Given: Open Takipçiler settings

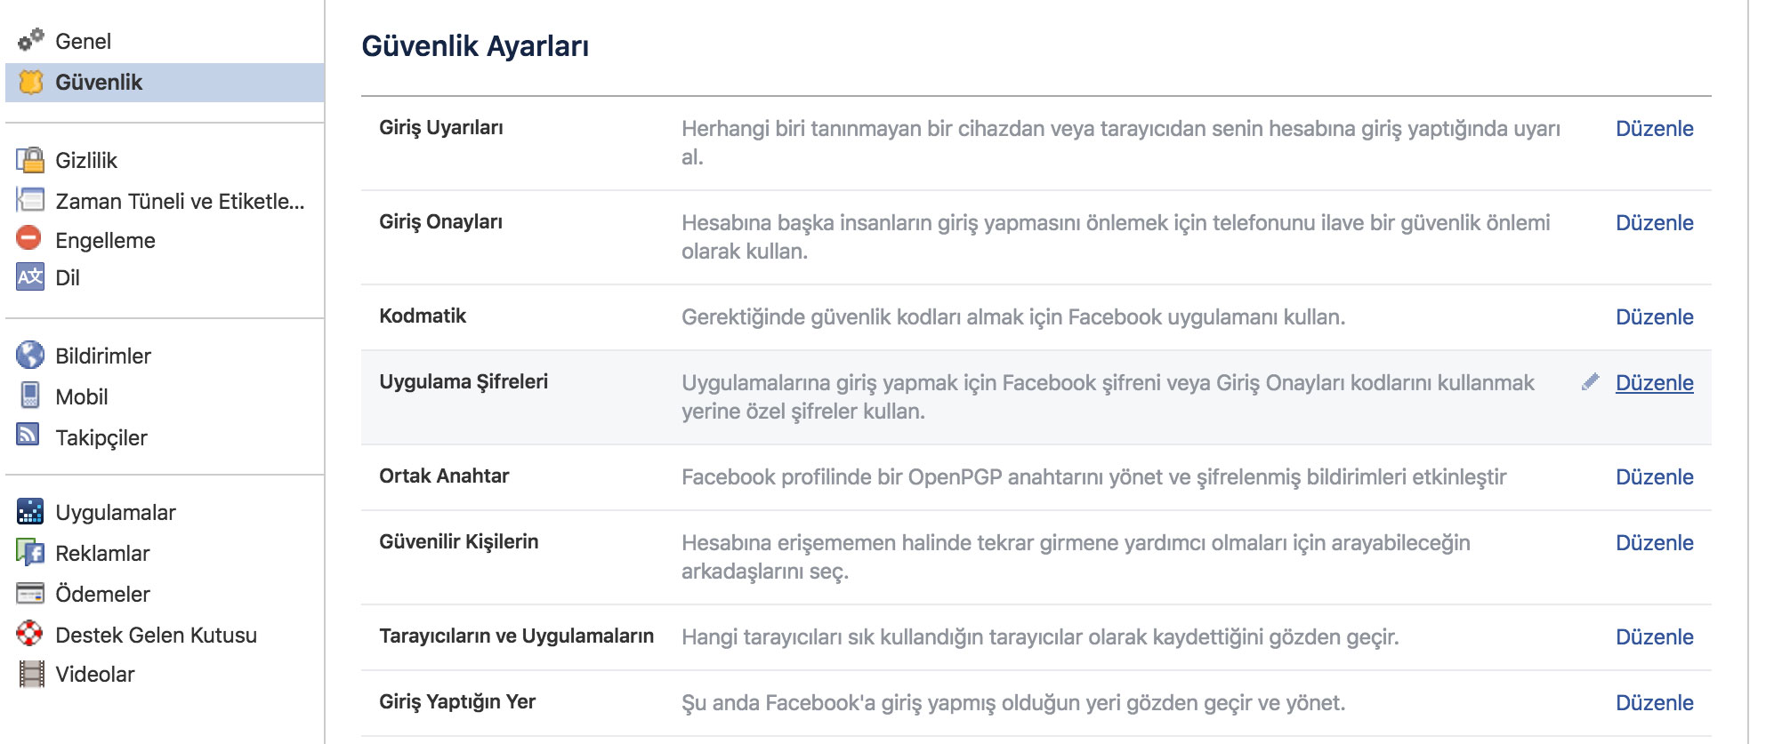Looking at the screenshot, I should (x=101, y=437).
